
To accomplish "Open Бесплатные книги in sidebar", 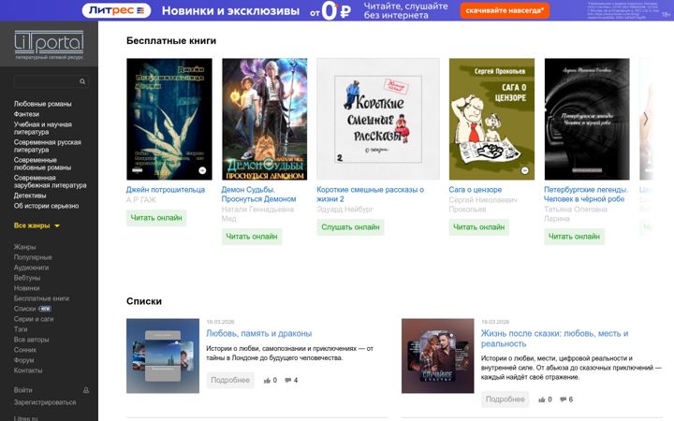I will (41, 298).
